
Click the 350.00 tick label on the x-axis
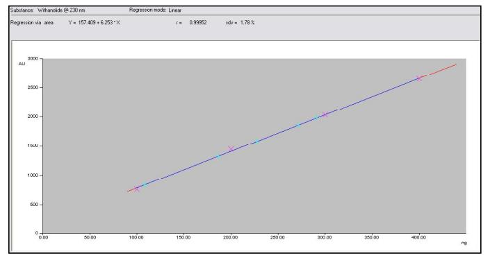point(371,237)
